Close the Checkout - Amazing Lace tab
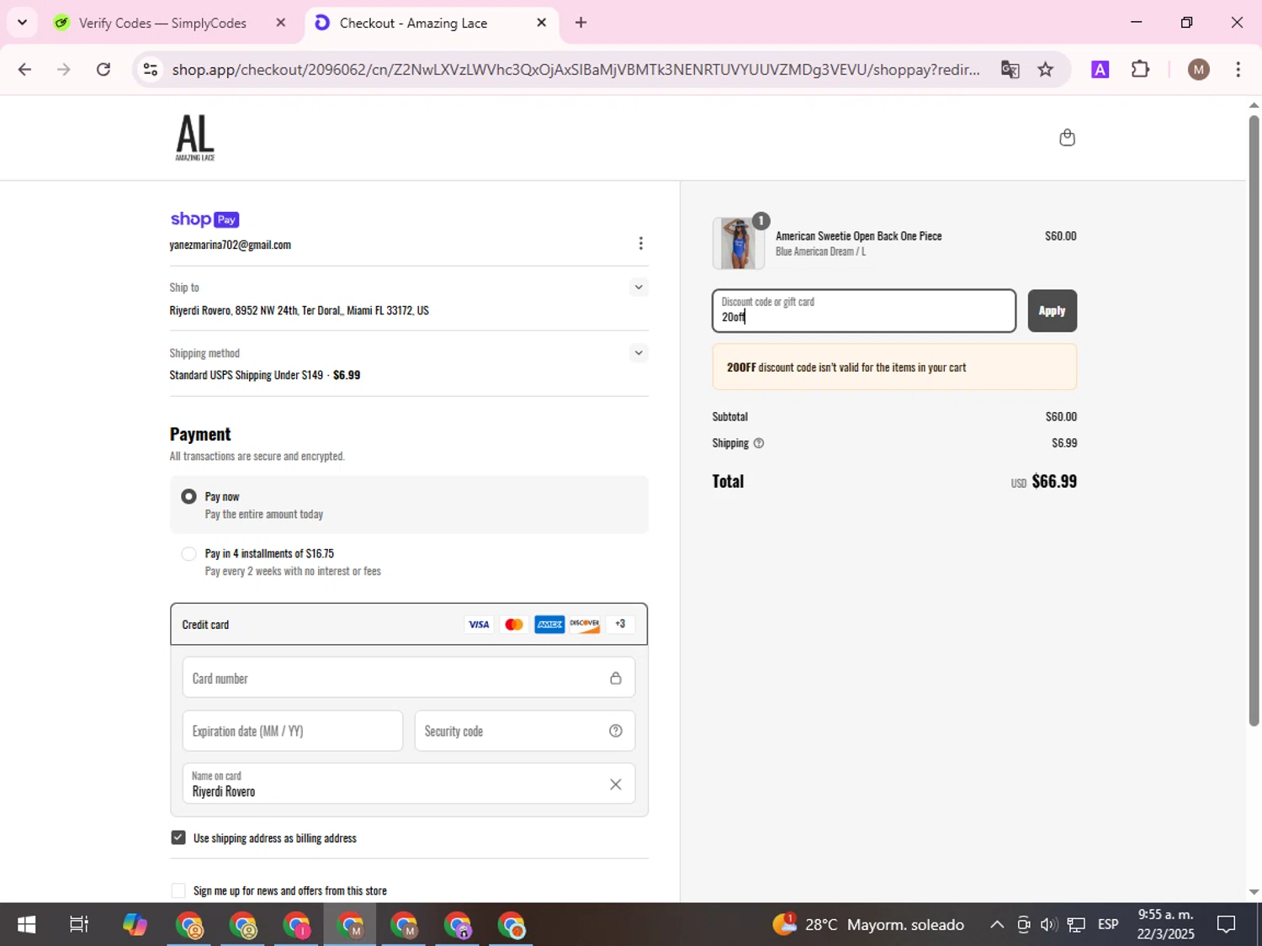The image size is (1262, 946). pos(542,23)
